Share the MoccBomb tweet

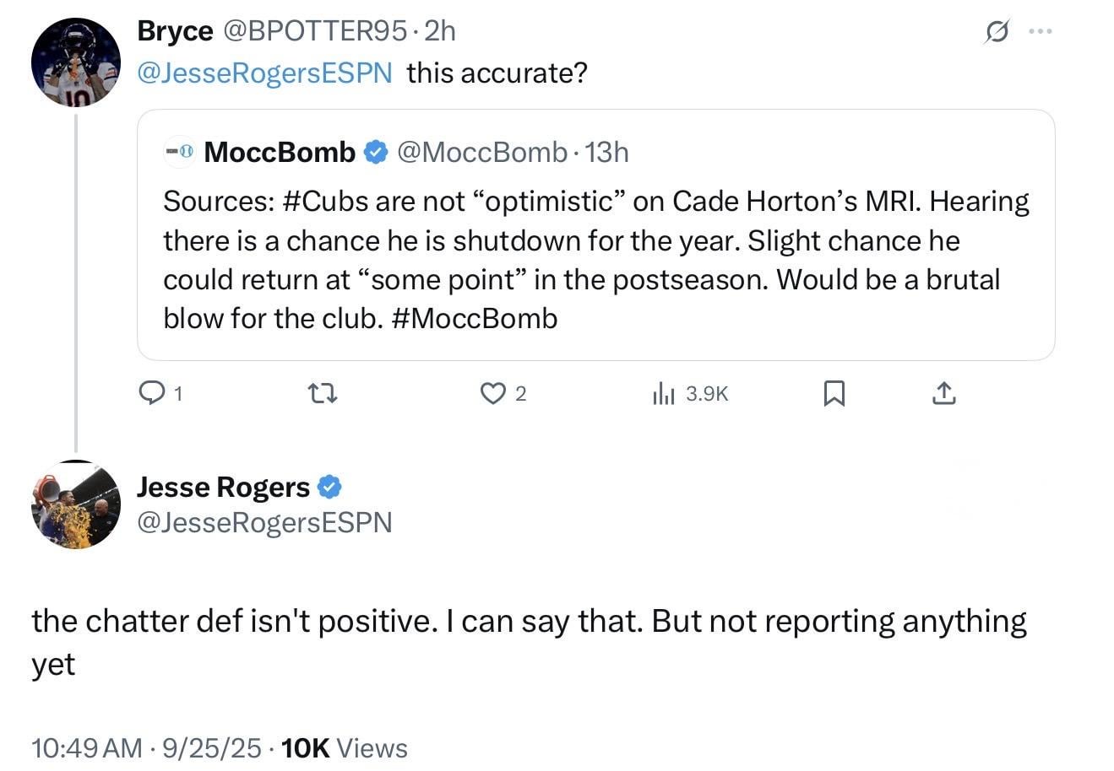coord(943,393)
